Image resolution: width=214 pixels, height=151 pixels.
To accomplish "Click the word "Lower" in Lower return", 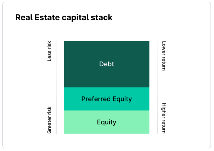I will 164,48.
